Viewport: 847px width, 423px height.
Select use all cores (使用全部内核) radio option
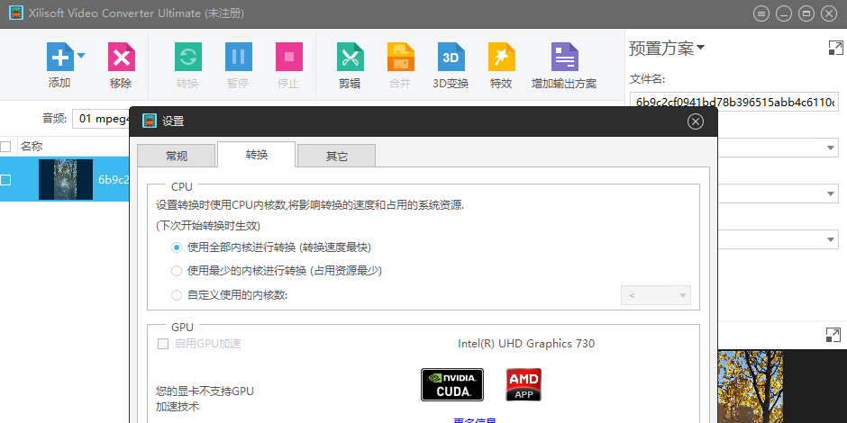177,247
